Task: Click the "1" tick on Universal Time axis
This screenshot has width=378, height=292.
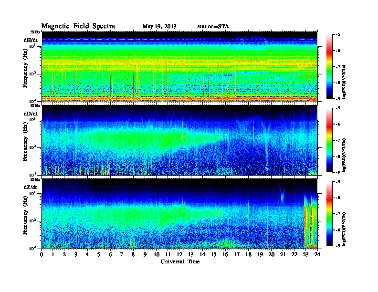Action: tap(53, 254)
